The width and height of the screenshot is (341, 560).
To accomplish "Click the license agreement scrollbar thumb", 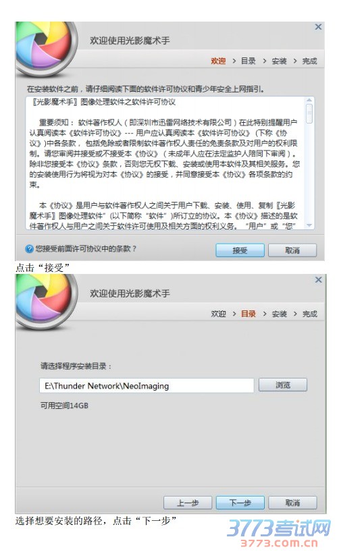I will 309,113.
